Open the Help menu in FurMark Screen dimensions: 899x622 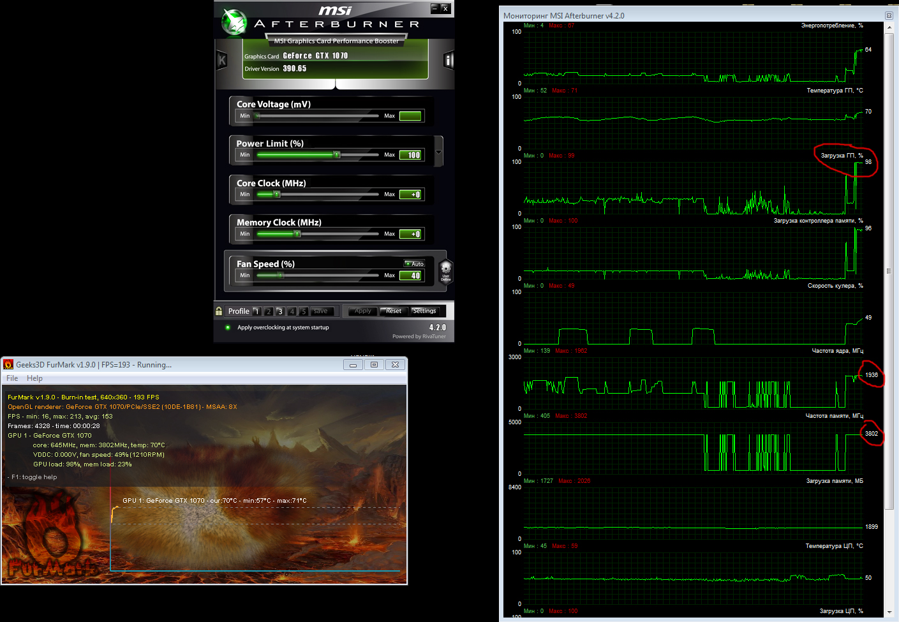click(x=34, y=378)
